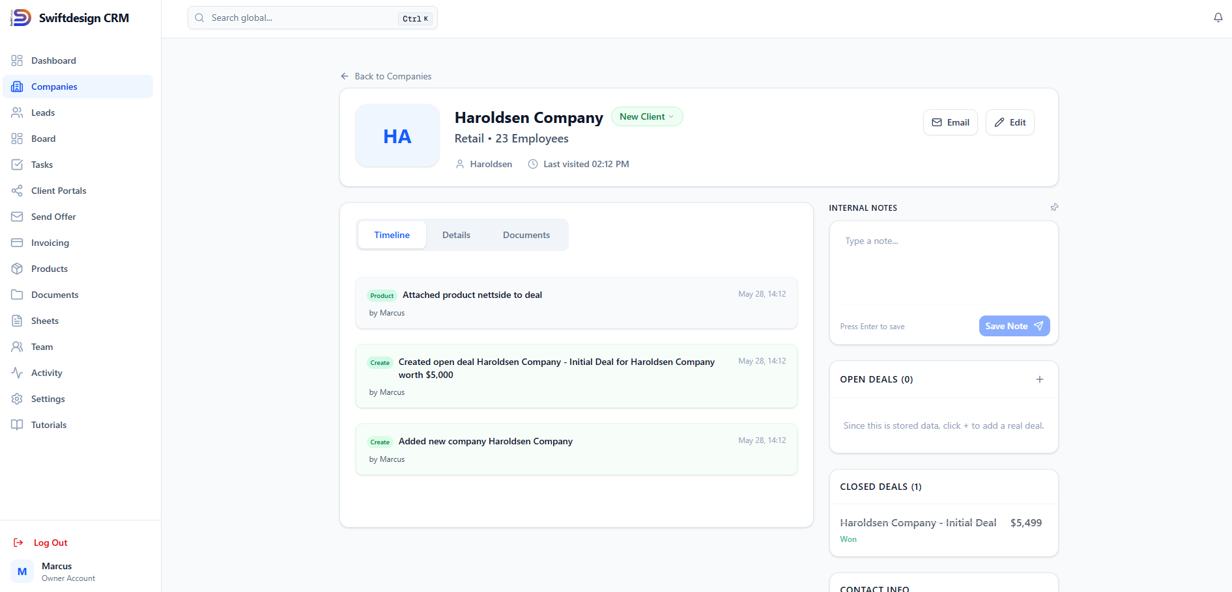This screenshot has width=1232, height=592.
Task: Click the Edit company button
Action: tap(1010, 122)
